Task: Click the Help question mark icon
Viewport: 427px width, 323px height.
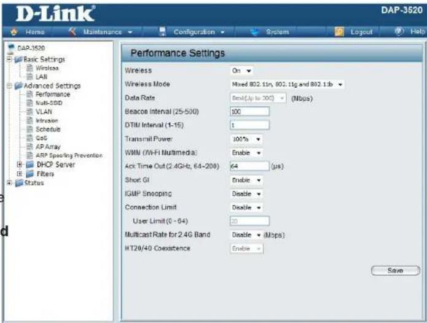Action: (399, 31)
